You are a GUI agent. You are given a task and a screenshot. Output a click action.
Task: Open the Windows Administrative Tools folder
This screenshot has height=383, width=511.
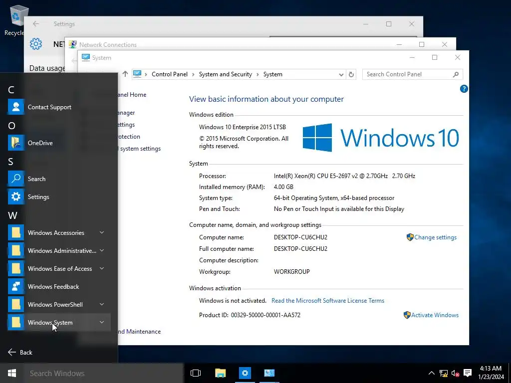59,250
